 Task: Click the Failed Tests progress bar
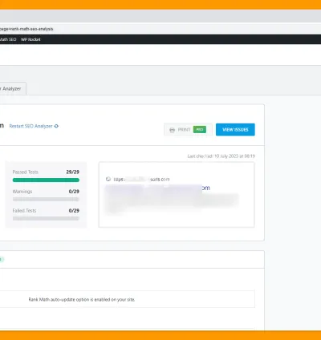46,219
